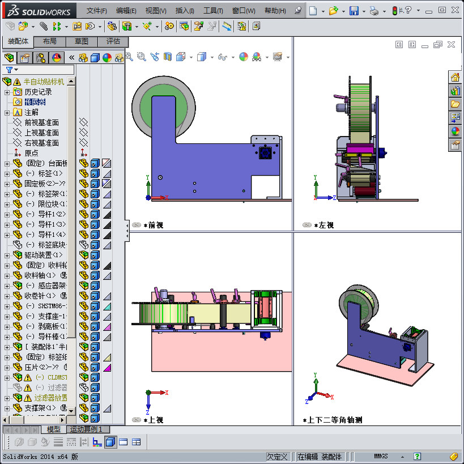This screenshot has height=464, width=464.
Task: Click the Hide/Show Items glasses icon
Action: (x=223, y=57)
